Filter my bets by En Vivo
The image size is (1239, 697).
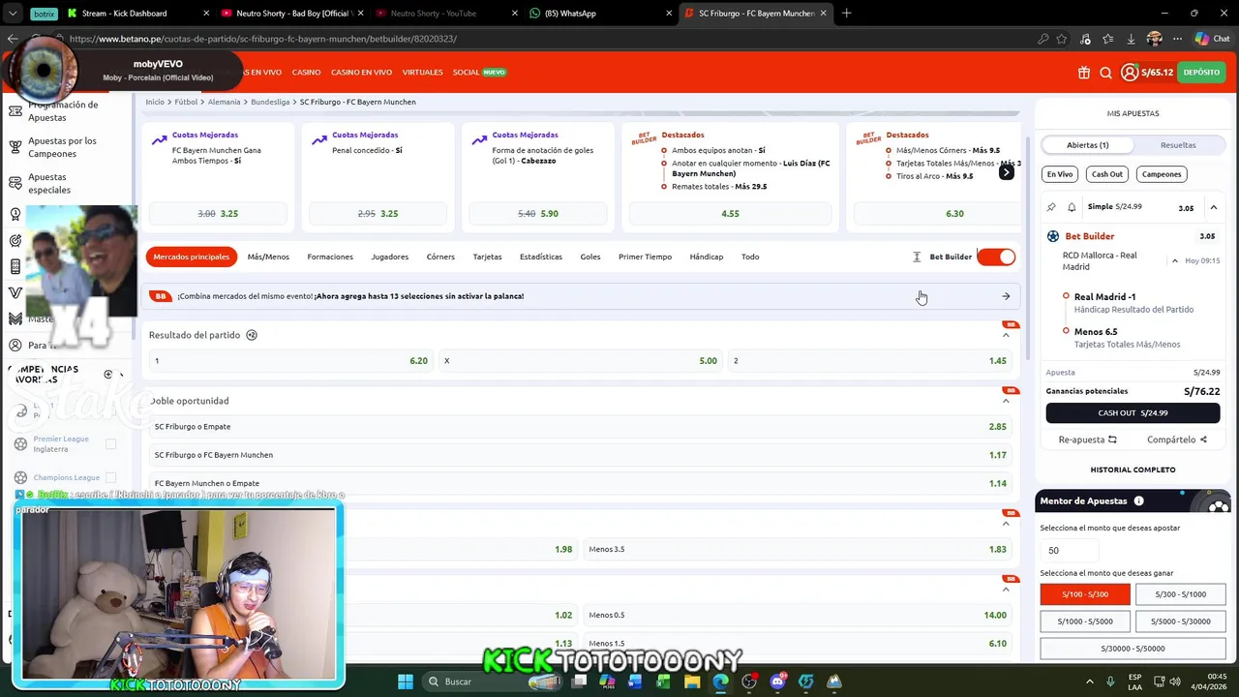(x=1060, y=174)
